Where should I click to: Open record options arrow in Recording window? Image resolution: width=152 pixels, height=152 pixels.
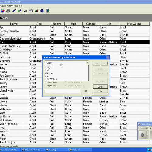click(x=148, y=135)
